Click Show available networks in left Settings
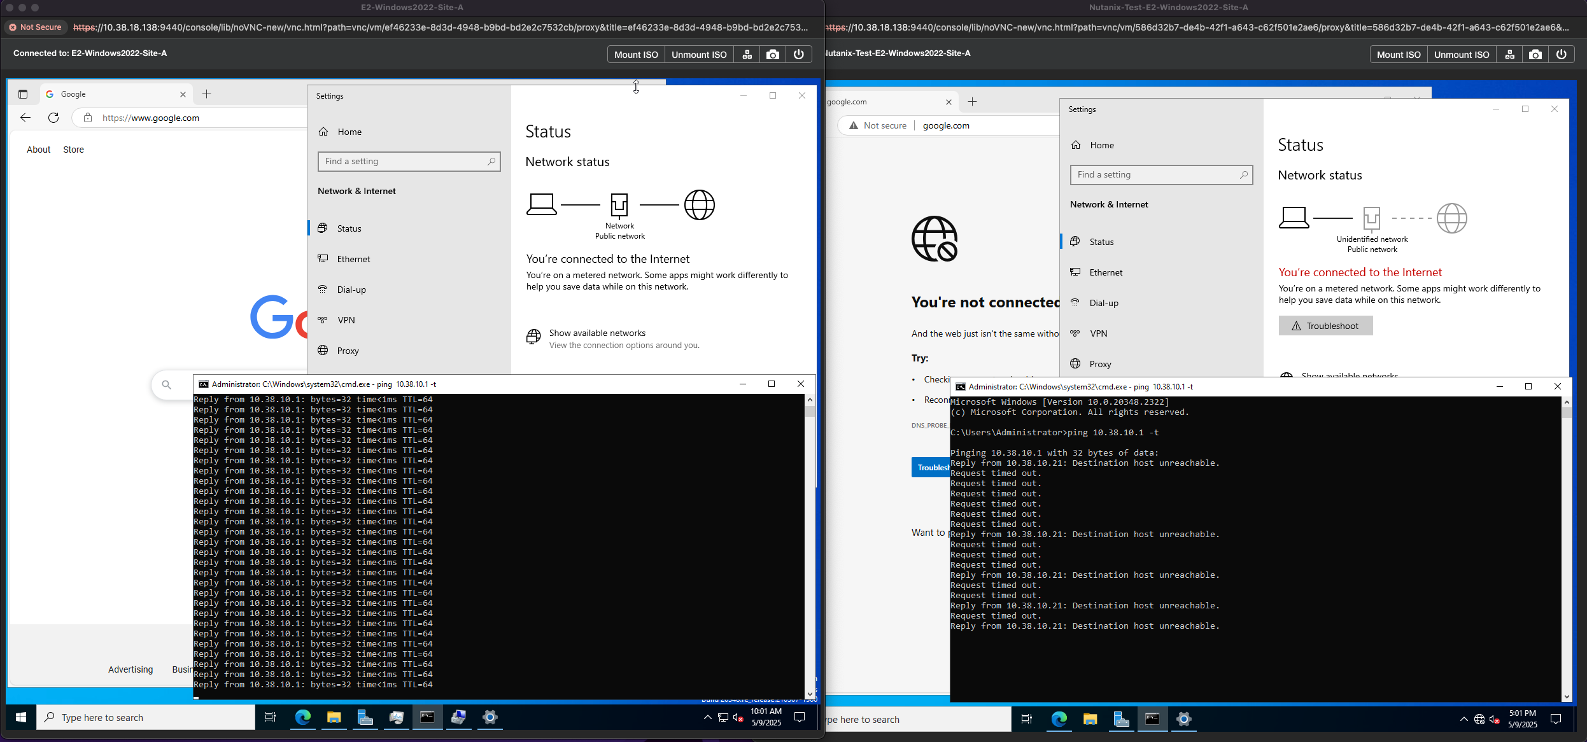 [x=597, y=333]
